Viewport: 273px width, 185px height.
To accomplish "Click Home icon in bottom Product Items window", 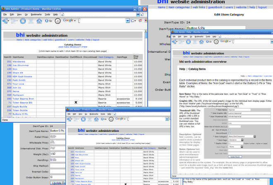I will (96, 119).
